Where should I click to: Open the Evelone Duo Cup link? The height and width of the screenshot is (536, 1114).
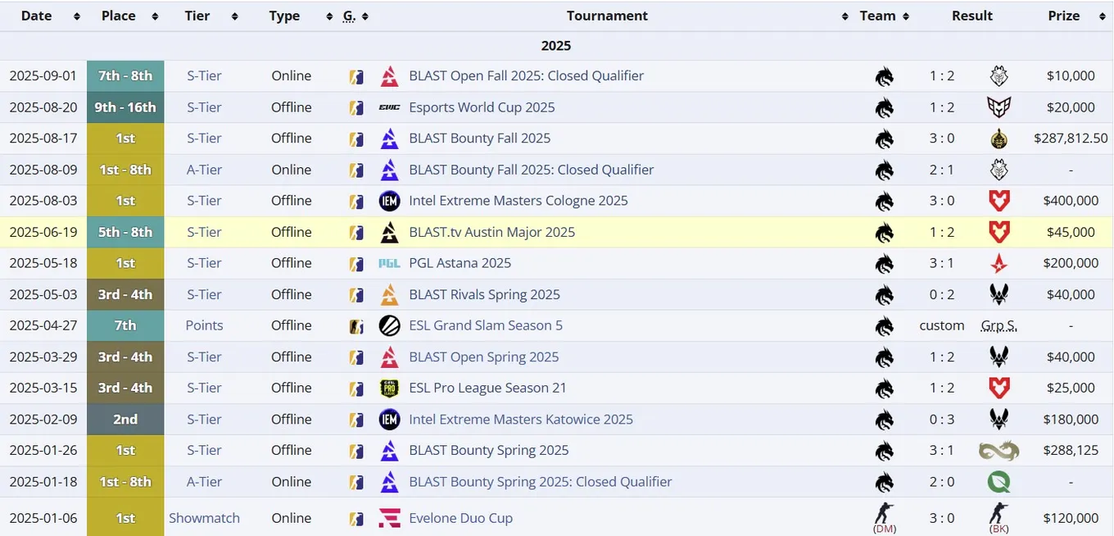[x=460, y=518]
